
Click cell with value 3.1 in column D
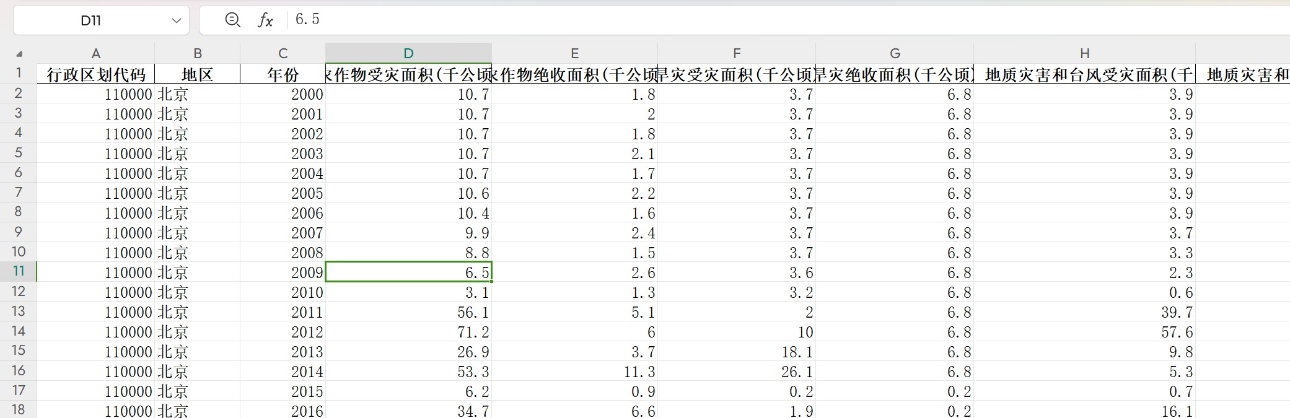(x=408, y=292)
